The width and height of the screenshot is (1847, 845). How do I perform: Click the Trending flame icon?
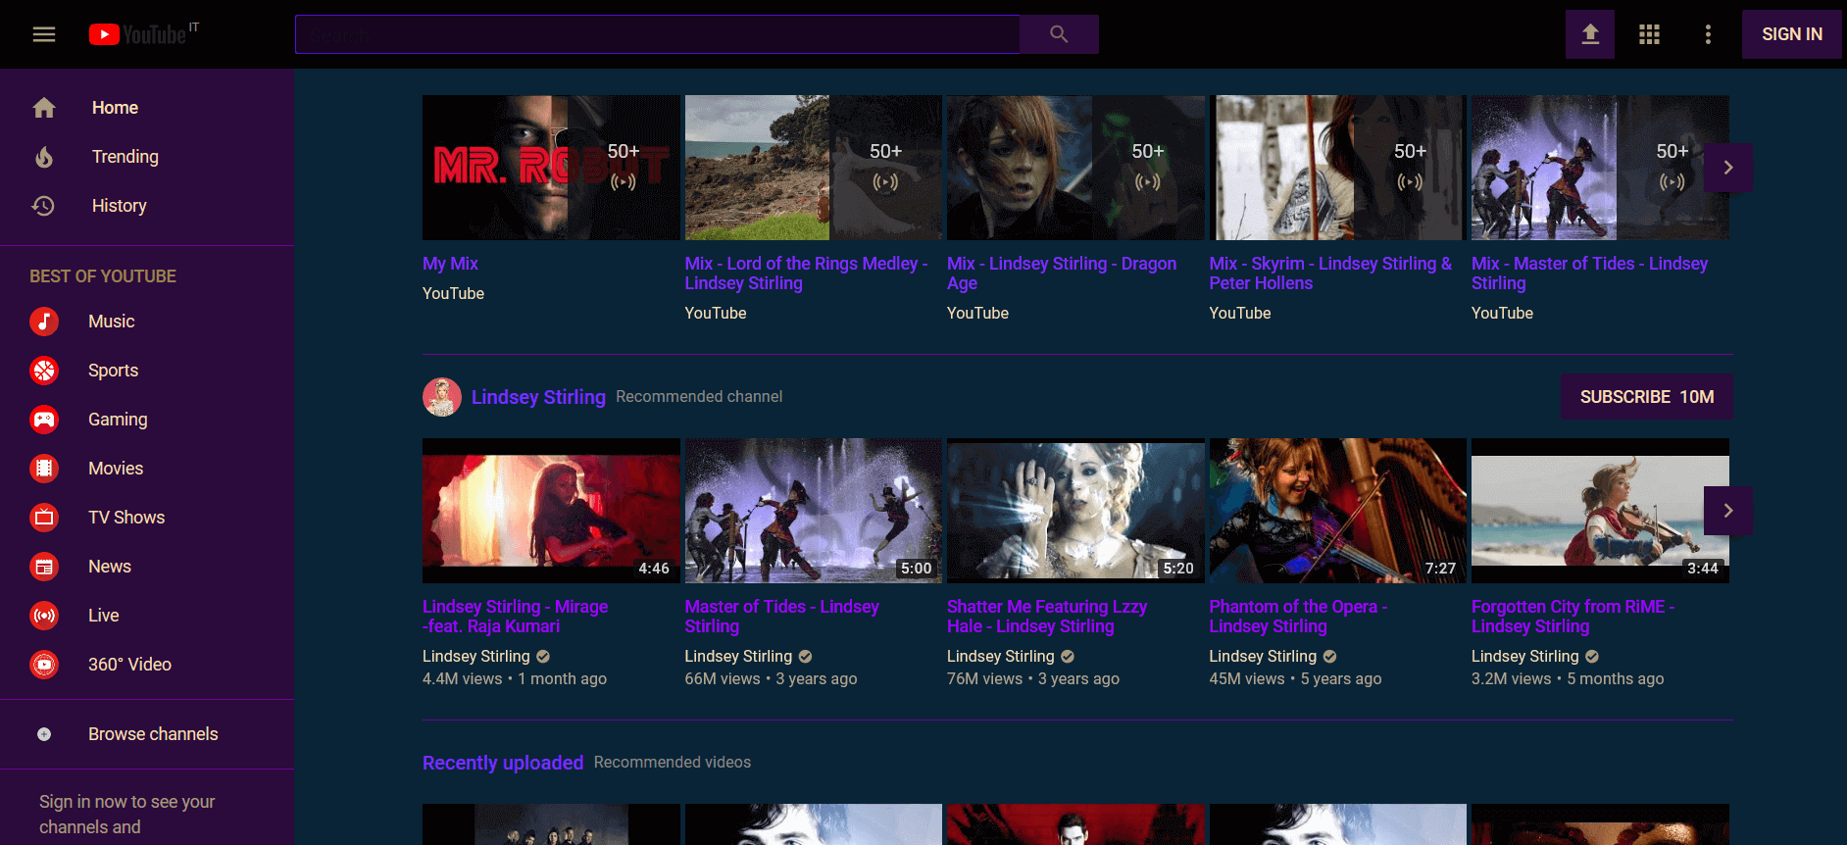(x=44, y=157)
